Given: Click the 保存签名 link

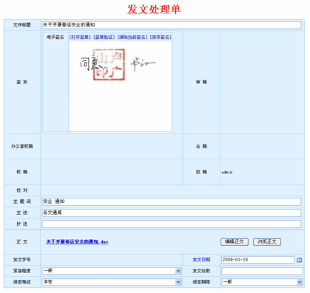Looking at the screenshot, I should [161, 37].
